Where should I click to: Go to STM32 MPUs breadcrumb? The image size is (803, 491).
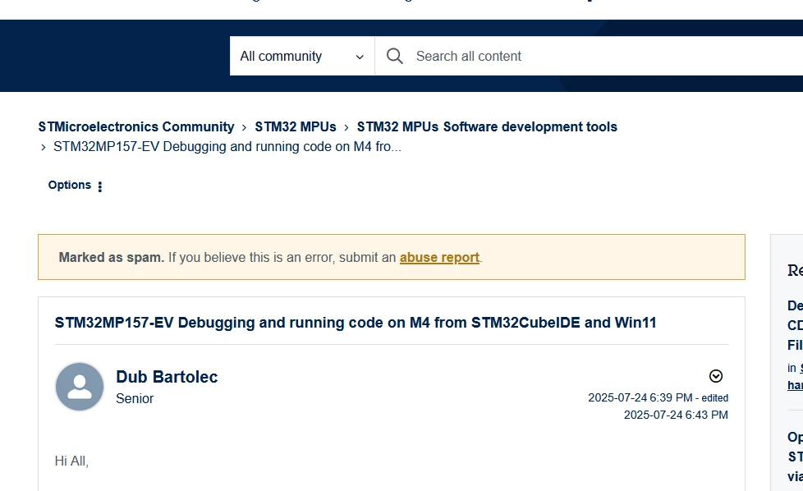296,126
